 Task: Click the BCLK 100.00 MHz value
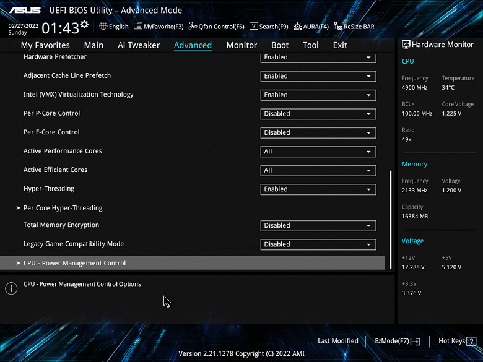417,114
